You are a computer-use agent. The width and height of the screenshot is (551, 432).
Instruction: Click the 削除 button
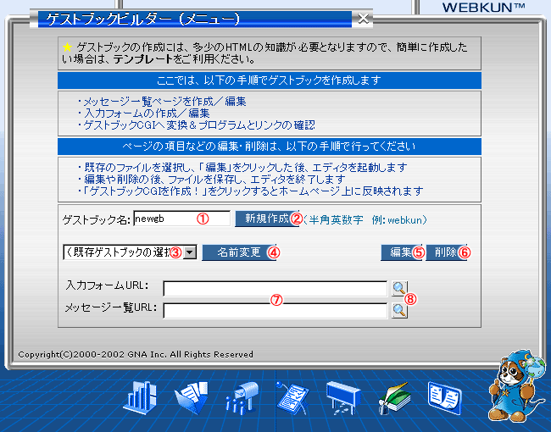(446, 252)
